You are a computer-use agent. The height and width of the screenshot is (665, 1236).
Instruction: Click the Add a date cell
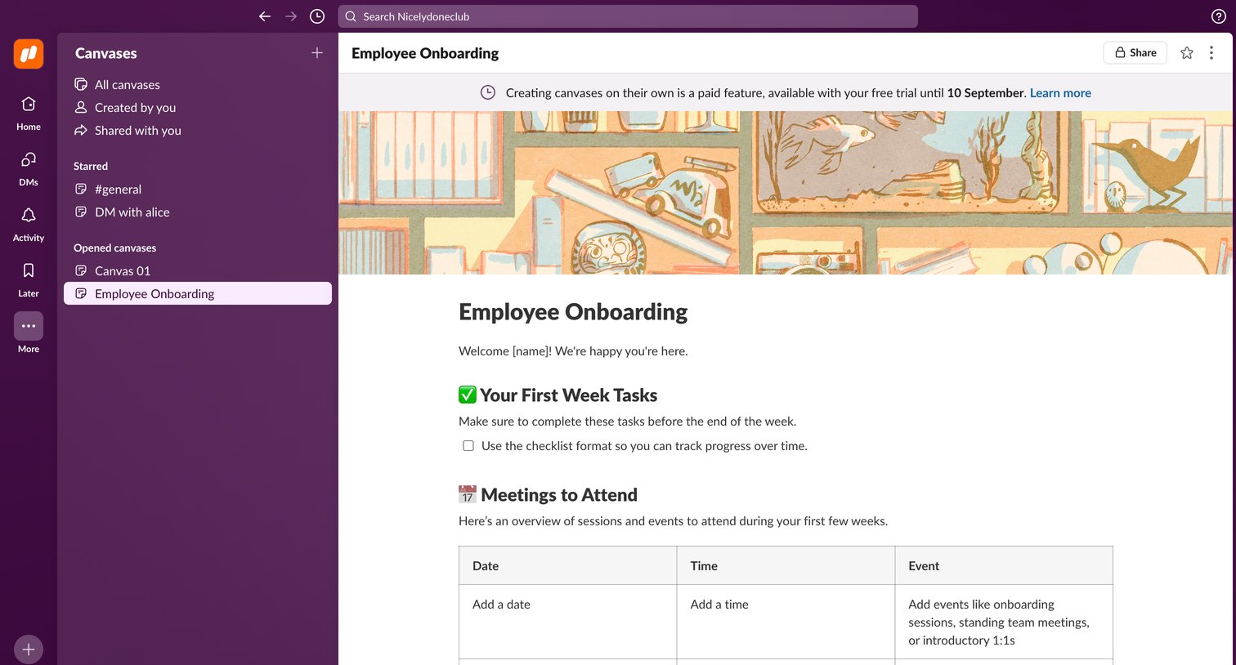tap(568, 622)
